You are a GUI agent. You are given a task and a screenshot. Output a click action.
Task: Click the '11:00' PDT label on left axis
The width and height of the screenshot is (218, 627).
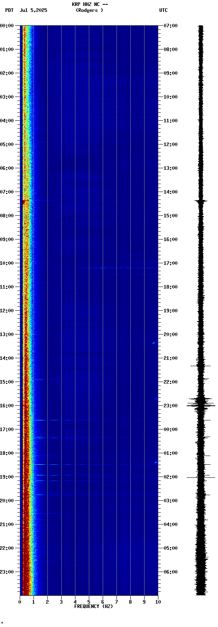click(7, 287)
